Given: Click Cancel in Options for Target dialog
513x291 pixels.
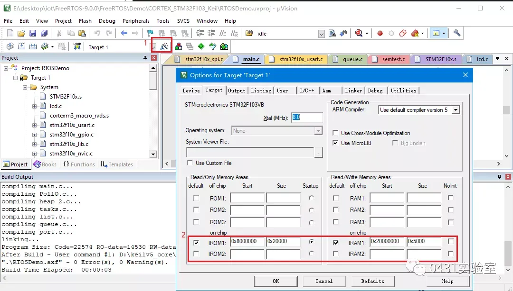Looking at the screenshot, I should [324, 281].
